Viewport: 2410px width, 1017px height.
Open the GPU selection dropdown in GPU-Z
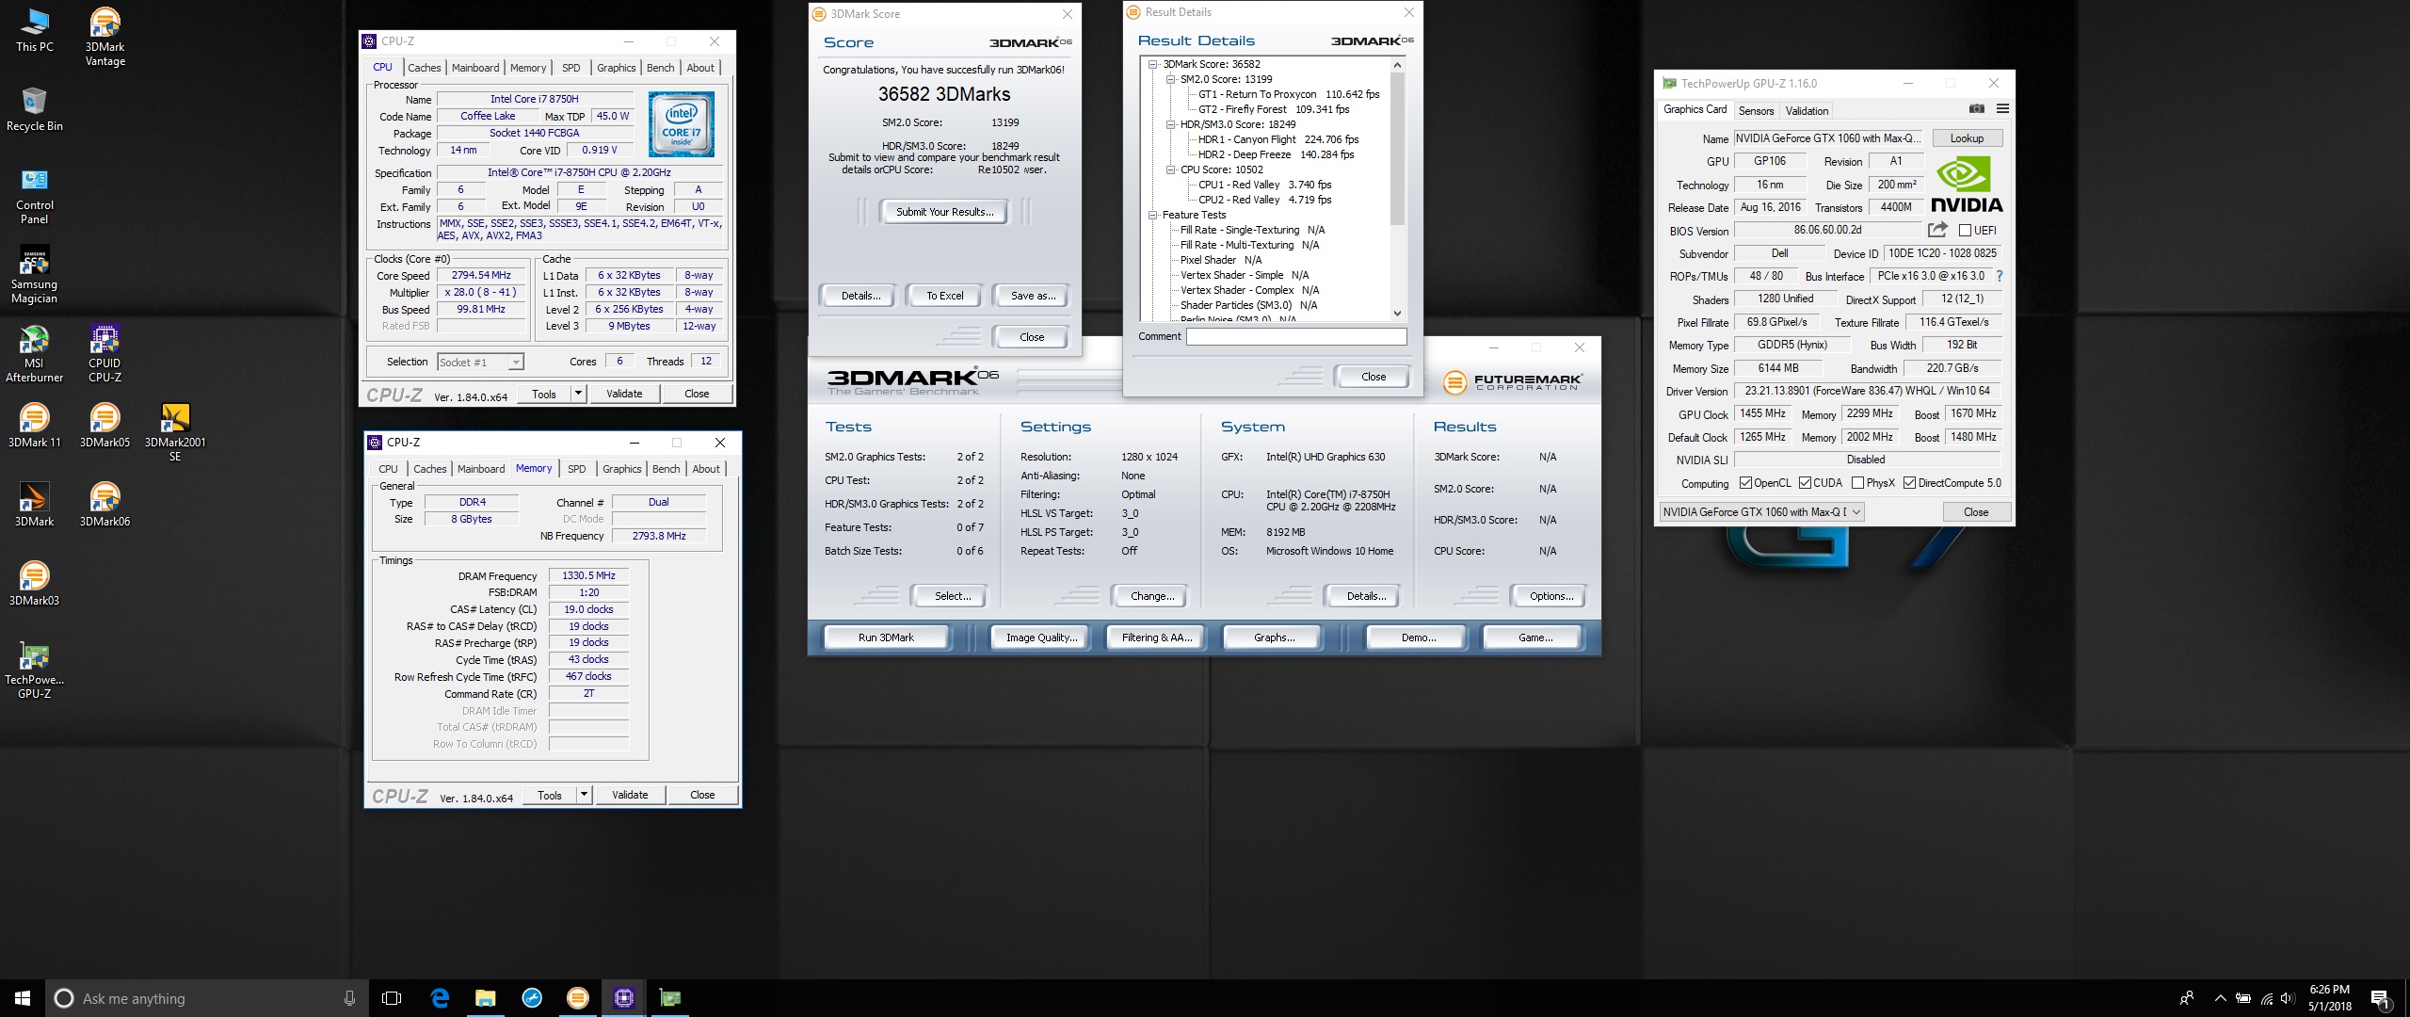[x=1760, y=512]
